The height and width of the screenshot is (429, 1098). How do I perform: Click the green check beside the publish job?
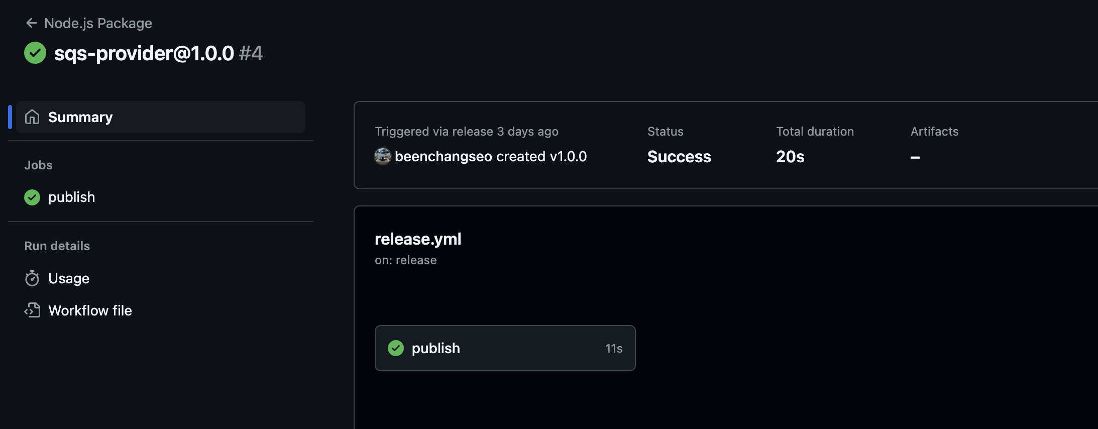point(32,197)
